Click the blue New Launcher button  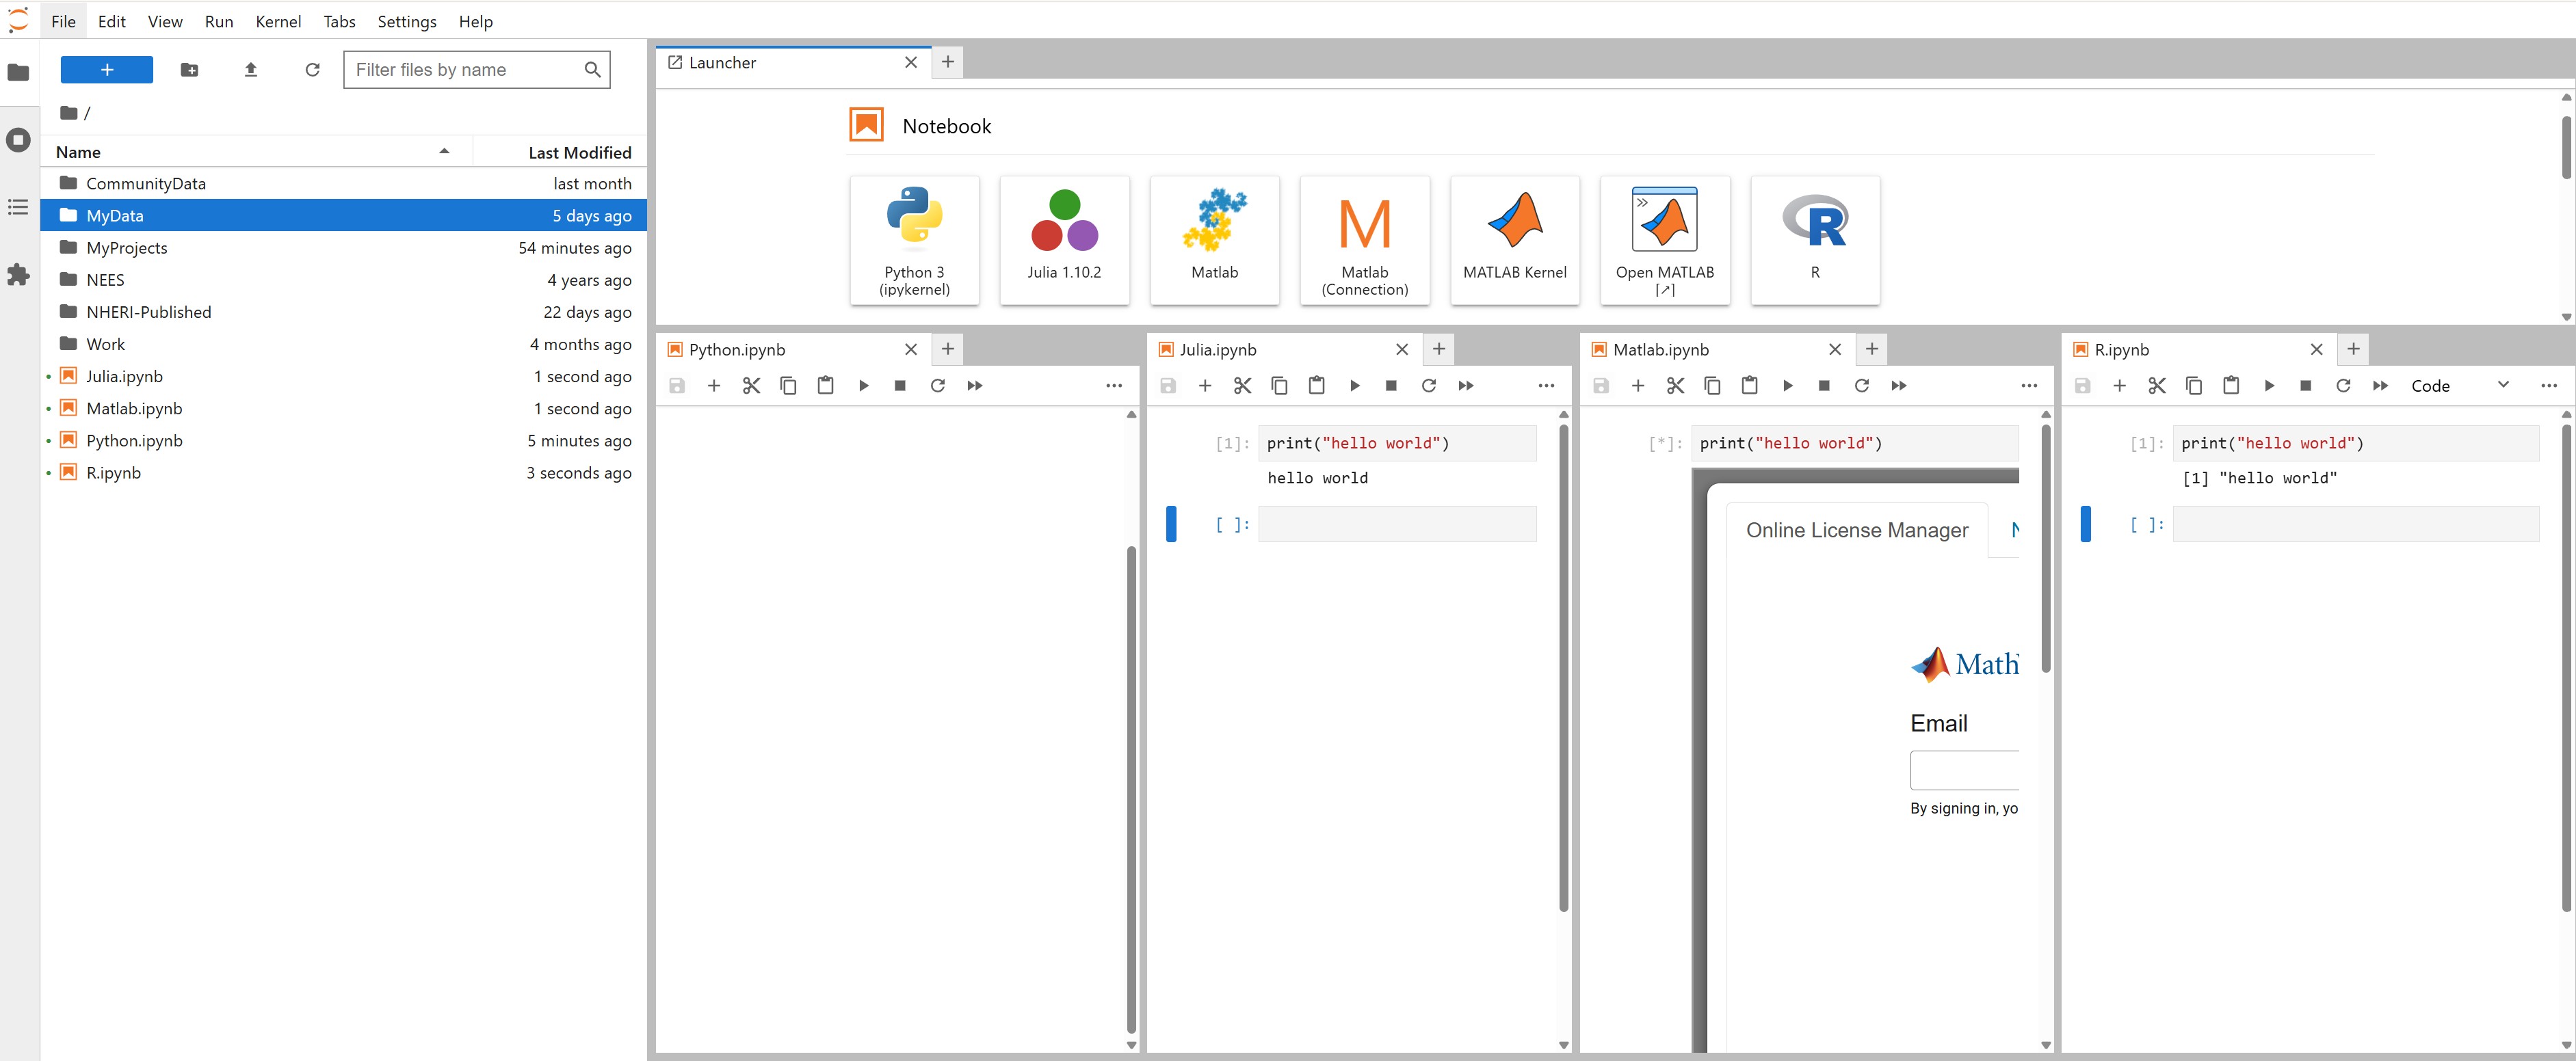[x=106, y=69]
